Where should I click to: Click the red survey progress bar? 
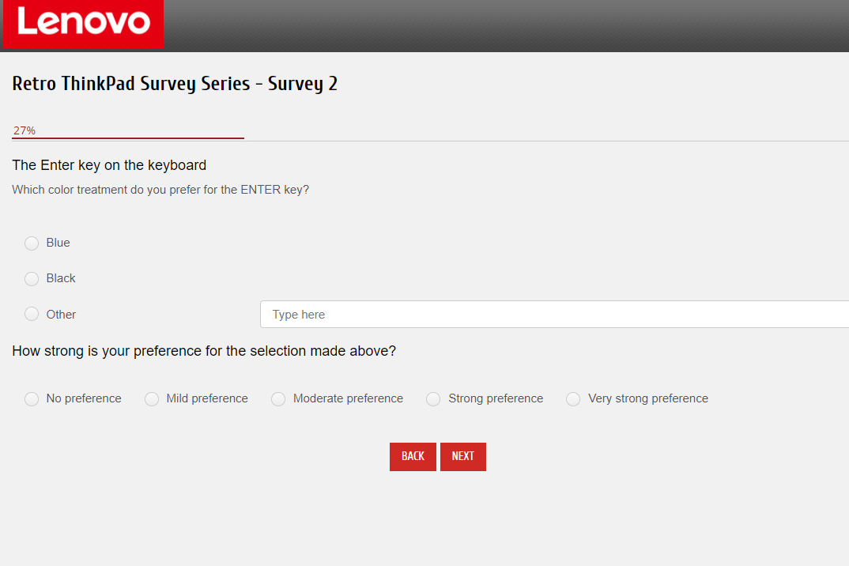click(128, 138)
